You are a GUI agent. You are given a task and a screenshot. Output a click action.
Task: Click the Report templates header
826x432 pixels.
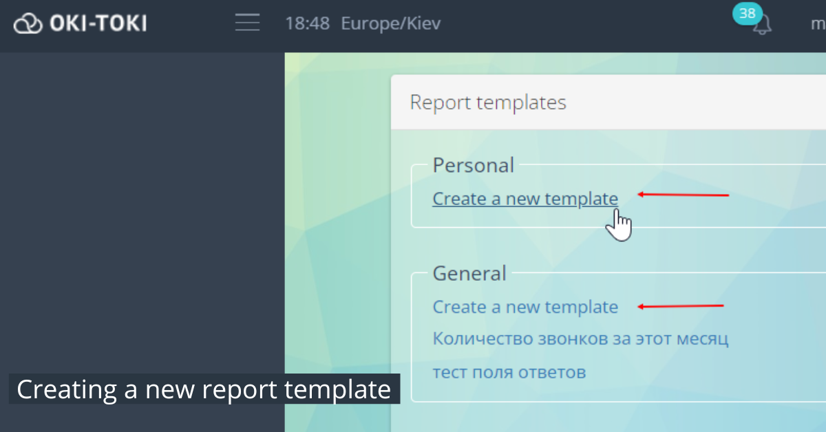487,102
